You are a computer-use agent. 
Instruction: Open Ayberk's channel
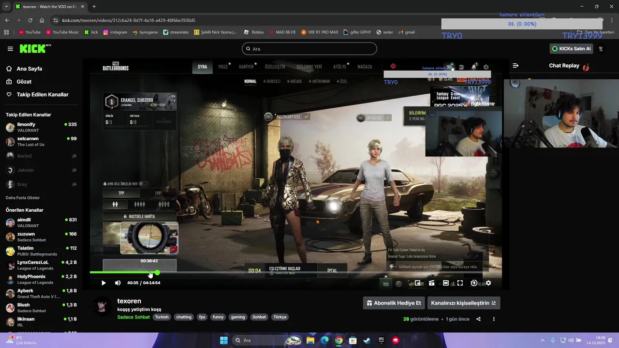pyautogui.click(x=41, y=293)
